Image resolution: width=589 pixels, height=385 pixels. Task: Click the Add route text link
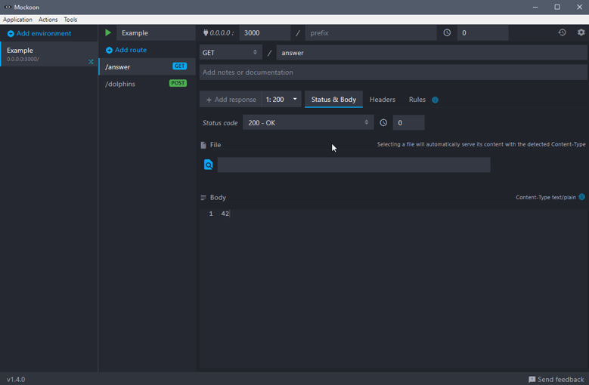(131, 50)
